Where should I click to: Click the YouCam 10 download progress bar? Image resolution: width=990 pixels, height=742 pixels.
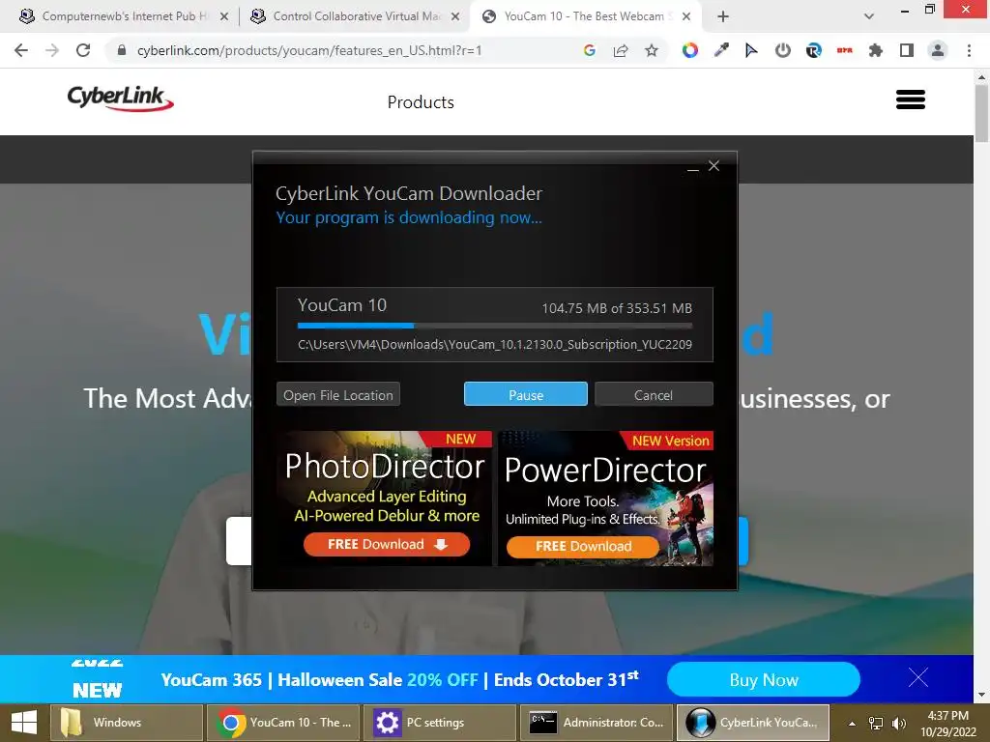coord(494,326)
